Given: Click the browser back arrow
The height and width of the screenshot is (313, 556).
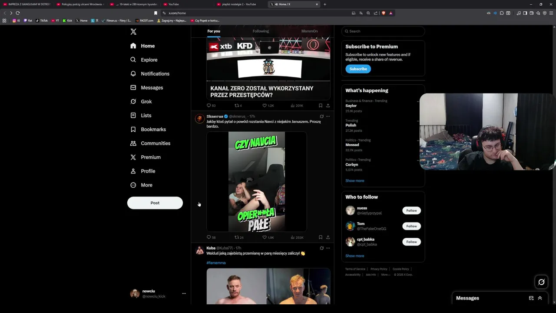Looking at the screenshot, I should tap(5, 13).
